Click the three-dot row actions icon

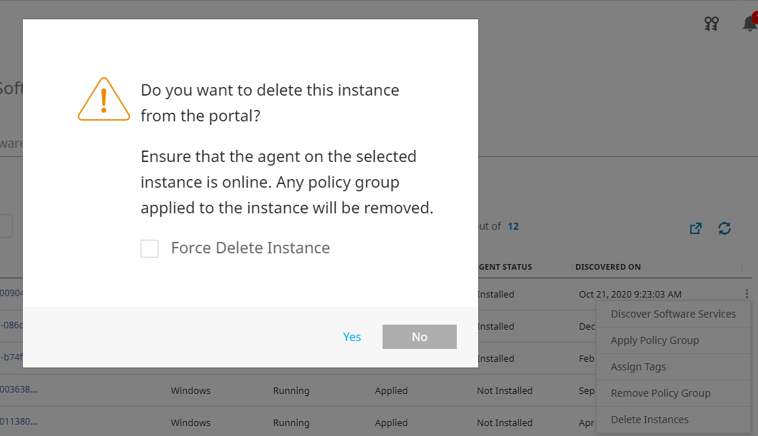point(747,293)
